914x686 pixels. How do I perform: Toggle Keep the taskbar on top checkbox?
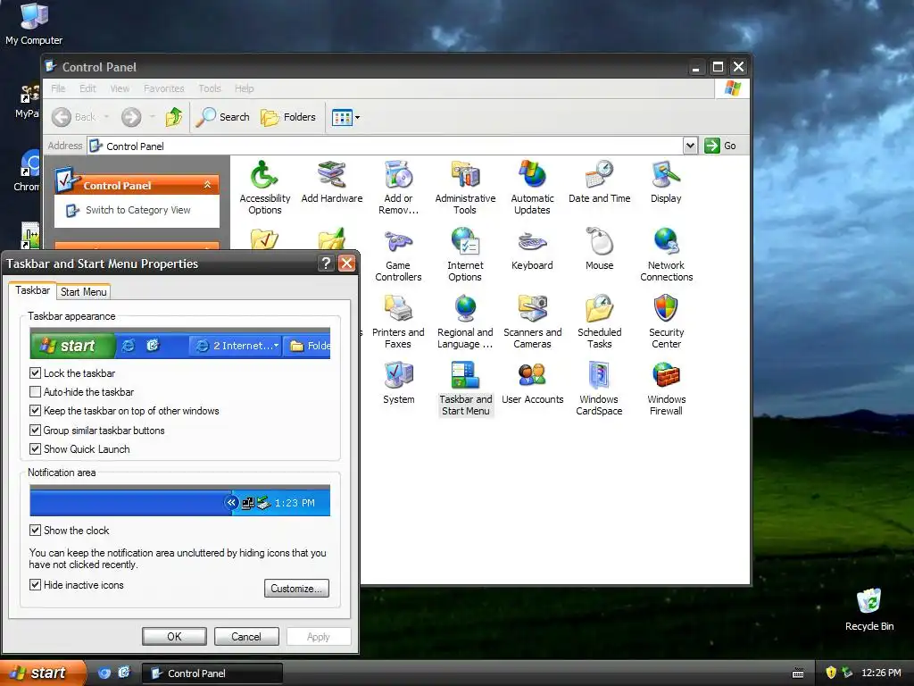35,411
